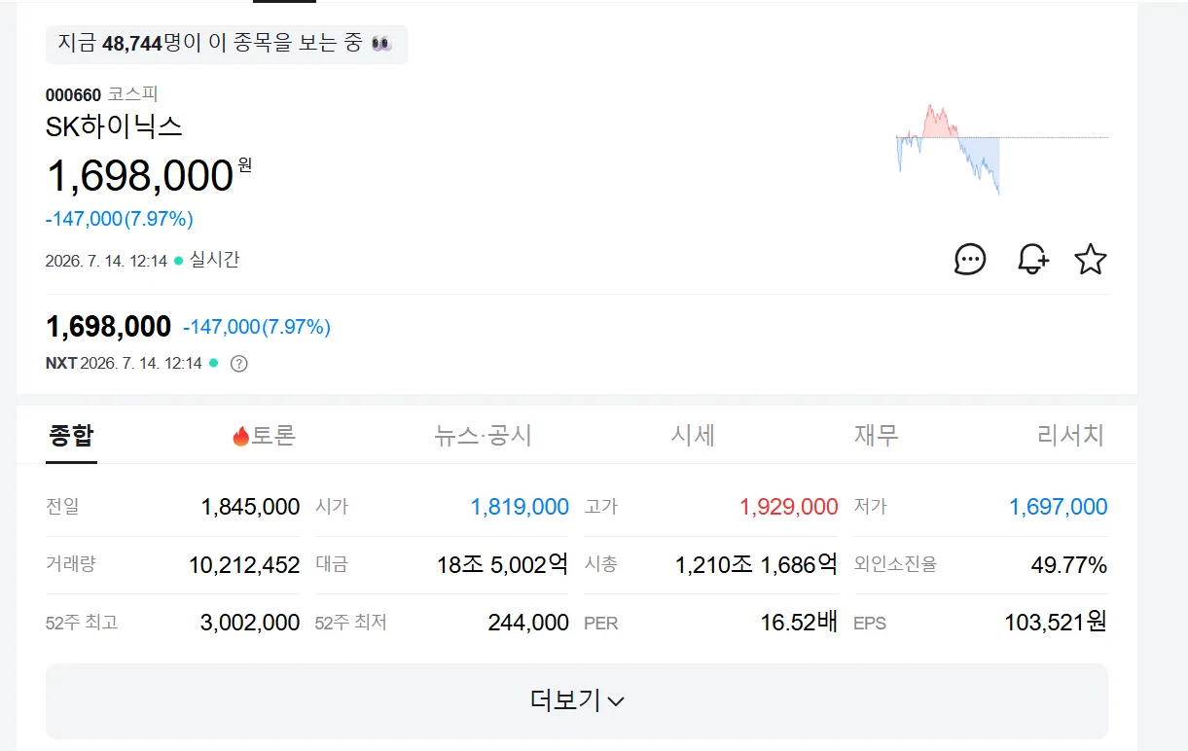The image size is (1188, 751).
Task: Click the 52주 최저 value 244,000
Action: (528, 623)
